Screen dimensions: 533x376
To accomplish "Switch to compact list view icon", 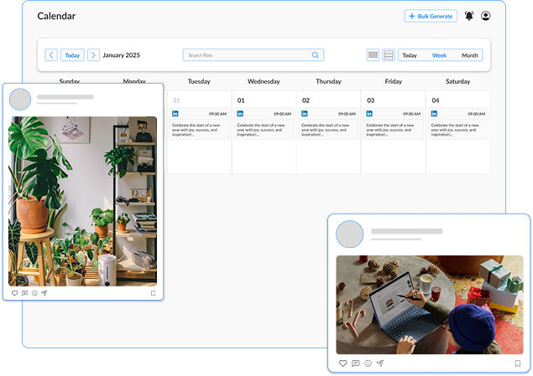I will coord(373,55).
